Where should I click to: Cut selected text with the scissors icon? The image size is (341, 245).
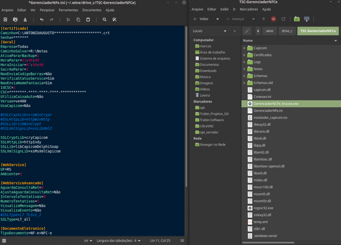pos(68,20)
